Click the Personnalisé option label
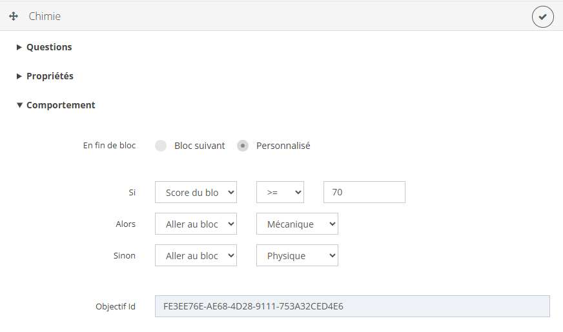 [283, 146]
